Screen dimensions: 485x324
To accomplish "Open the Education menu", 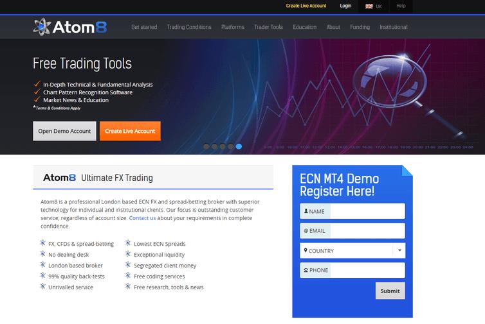I will [x=305, y=27].
